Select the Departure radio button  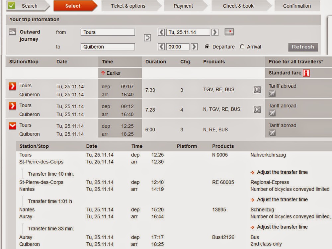coord(207,46)
